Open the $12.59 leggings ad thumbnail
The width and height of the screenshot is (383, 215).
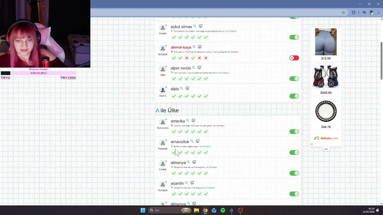point(326,42)
